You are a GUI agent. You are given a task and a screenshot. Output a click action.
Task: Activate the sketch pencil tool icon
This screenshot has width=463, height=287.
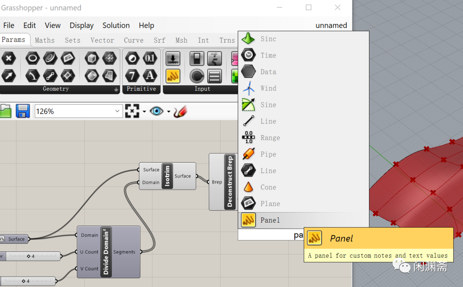tap(180, 111)
